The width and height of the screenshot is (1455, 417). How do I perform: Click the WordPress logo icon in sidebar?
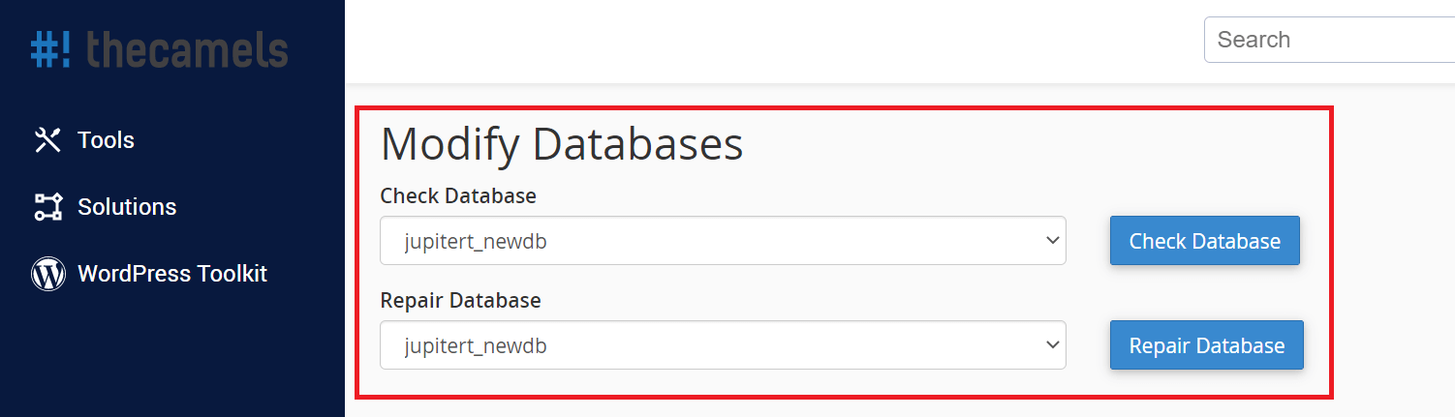click(47, 274)
